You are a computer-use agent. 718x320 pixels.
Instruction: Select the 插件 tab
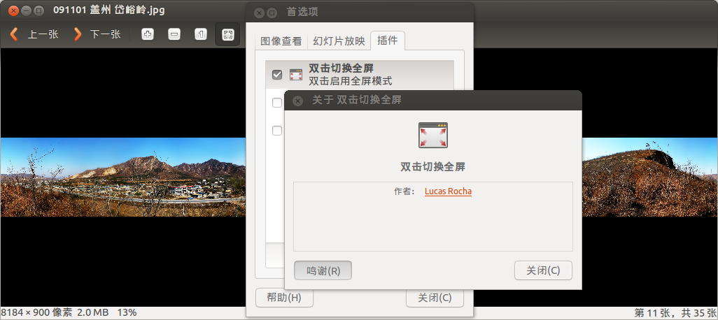[388, 41]
